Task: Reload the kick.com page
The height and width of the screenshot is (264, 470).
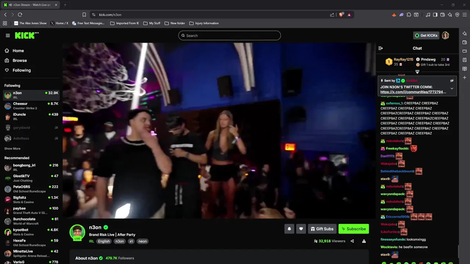Action: click(x=20, y=15)
